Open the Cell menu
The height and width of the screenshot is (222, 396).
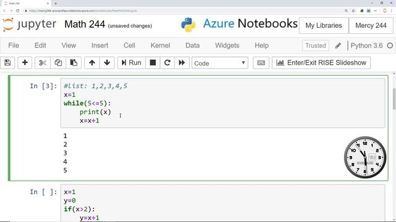click(129, 46)
